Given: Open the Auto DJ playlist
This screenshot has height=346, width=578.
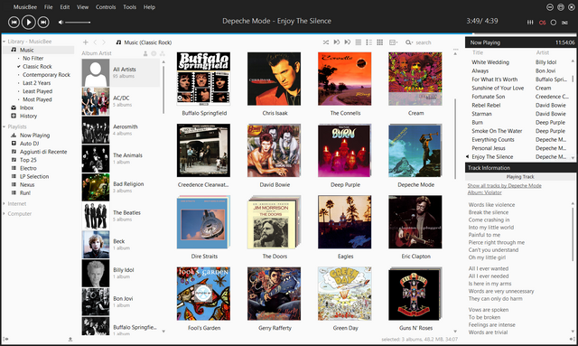Looking at the screenshot, I should coord(29,144).
